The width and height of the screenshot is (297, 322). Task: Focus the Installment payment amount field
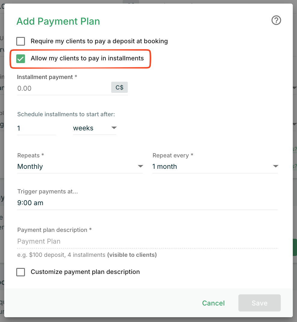[63, 88]
